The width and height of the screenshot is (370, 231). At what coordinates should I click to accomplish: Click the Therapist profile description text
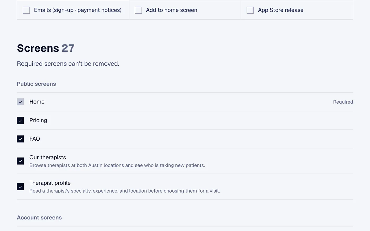click(x=125, y=191)
